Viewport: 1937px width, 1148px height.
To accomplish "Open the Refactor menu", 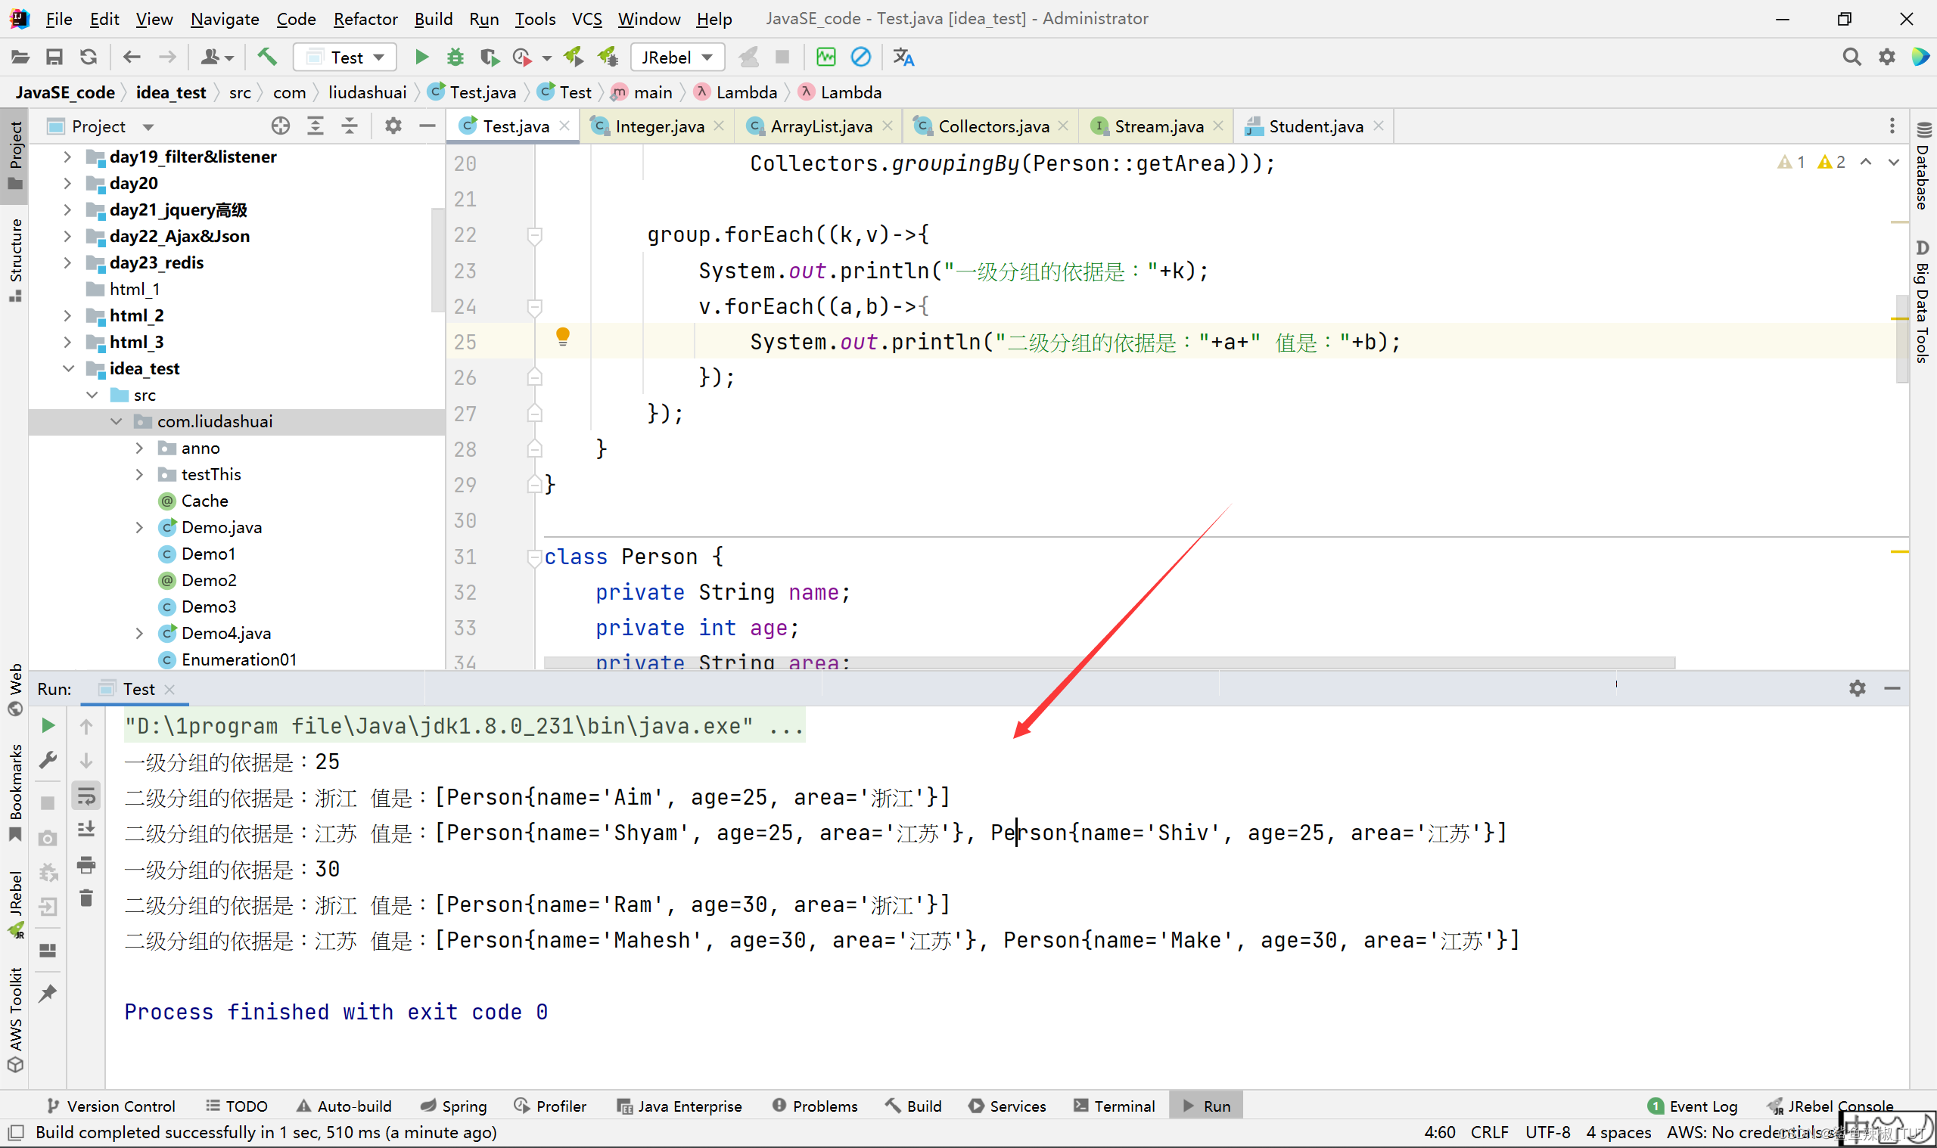I will click(365, 19).
